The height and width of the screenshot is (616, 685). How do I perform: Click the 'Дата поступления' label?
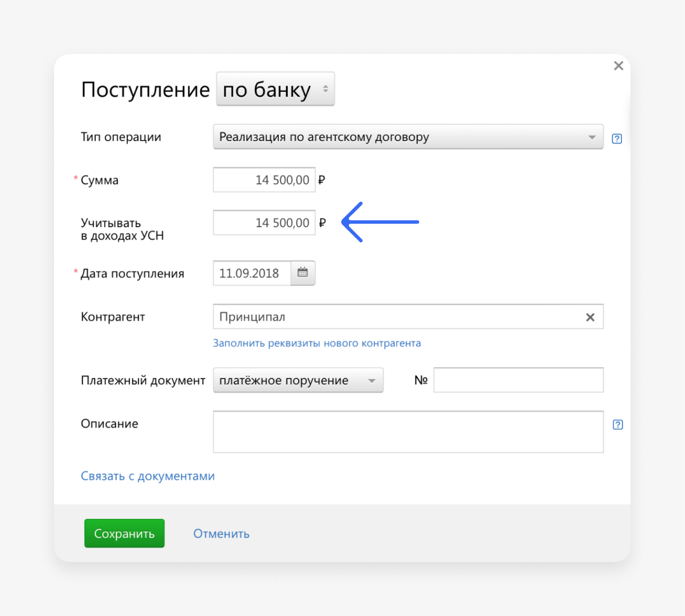pos(133,274)
